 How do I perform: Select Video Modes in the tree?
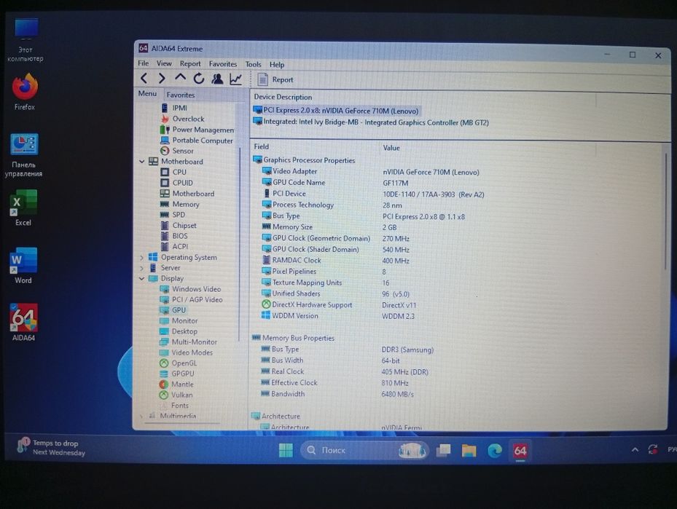pyautogui.click(x=186, y=352)
